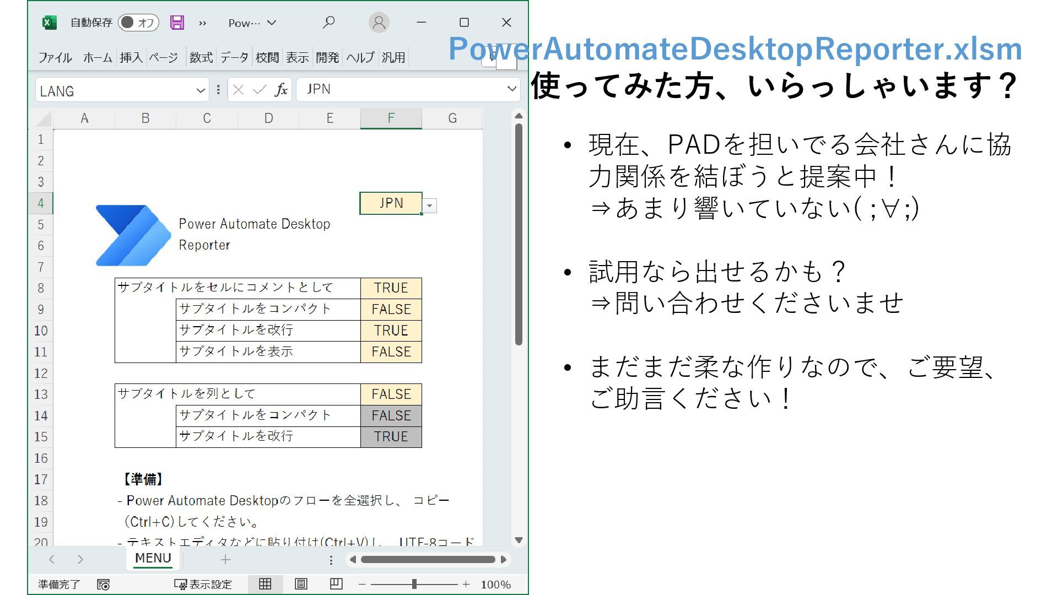Open the 数式 ribbon tab
The height and width of the screenshot is (595, 1058).
(201, 57)
